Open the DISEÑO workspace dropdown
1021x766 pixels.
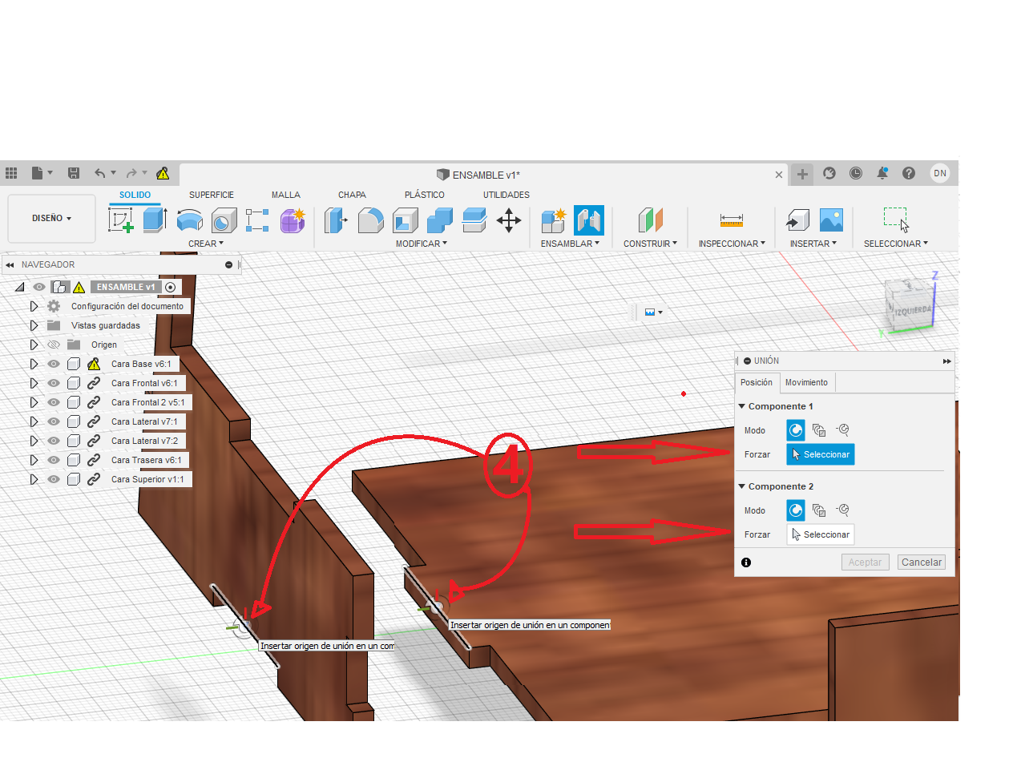click(x=51, y=218)
